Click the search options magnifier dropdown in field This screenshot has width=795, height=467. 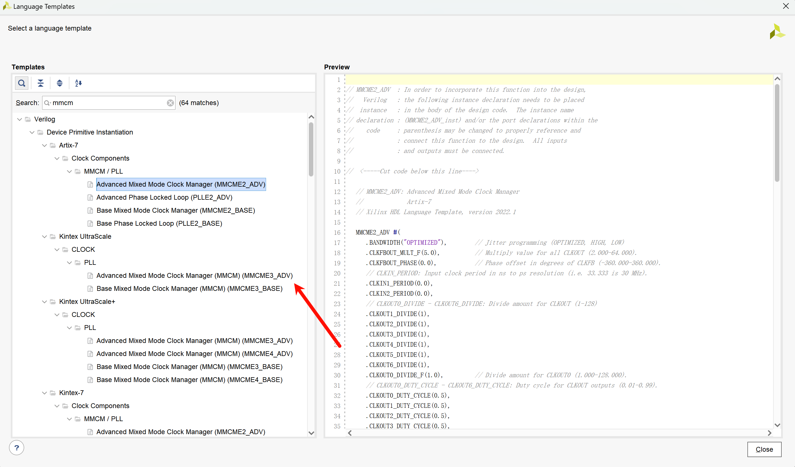coord(48,103)
